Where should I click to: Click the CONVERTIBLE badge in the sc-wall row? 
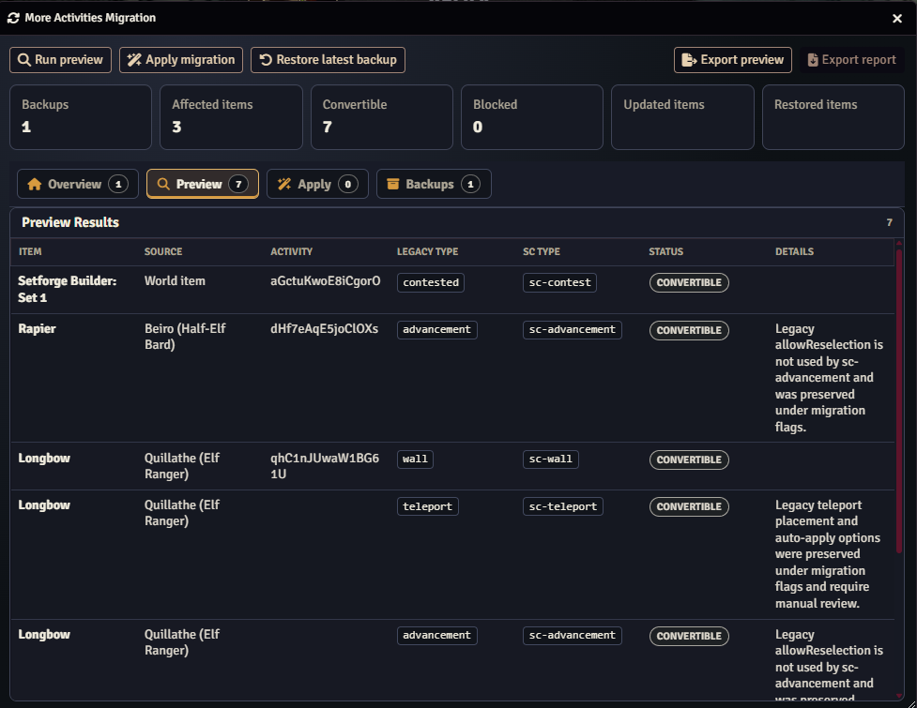coord(689,459)
